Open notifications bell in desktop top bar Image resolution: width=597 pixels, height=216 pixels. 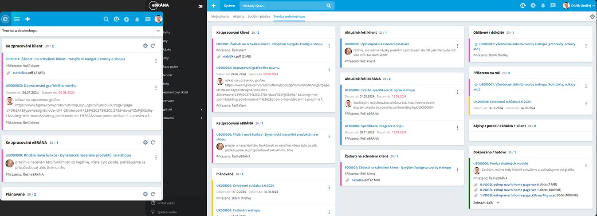tap(542, 6)
